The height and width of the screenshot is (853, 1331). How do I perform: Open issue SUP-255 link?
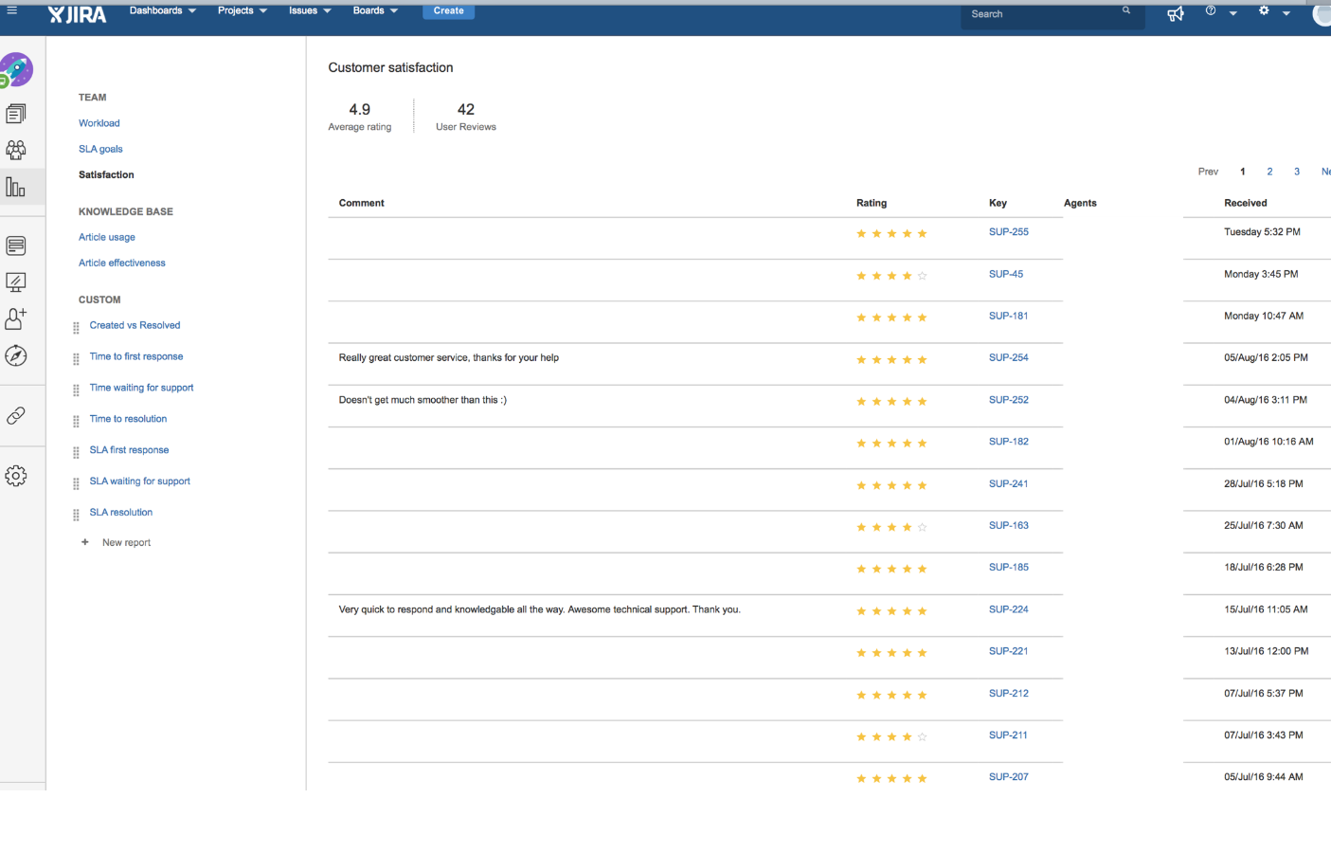click(x=1008, y=232)
